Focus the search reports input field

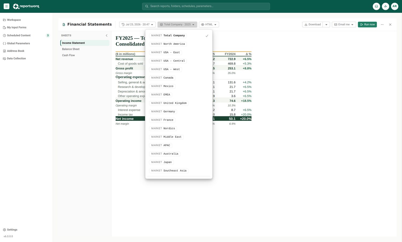tap(206, 6)
